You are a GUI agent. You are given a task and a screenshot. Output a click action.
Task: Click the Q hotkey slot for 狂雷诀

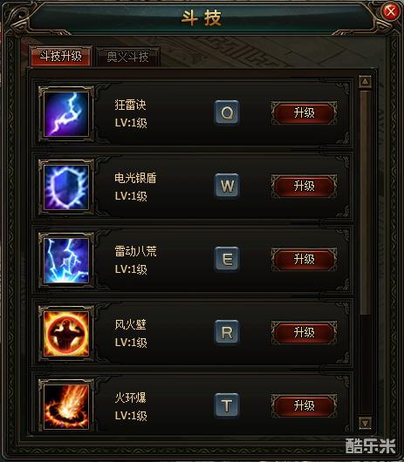tap(227, 112)
